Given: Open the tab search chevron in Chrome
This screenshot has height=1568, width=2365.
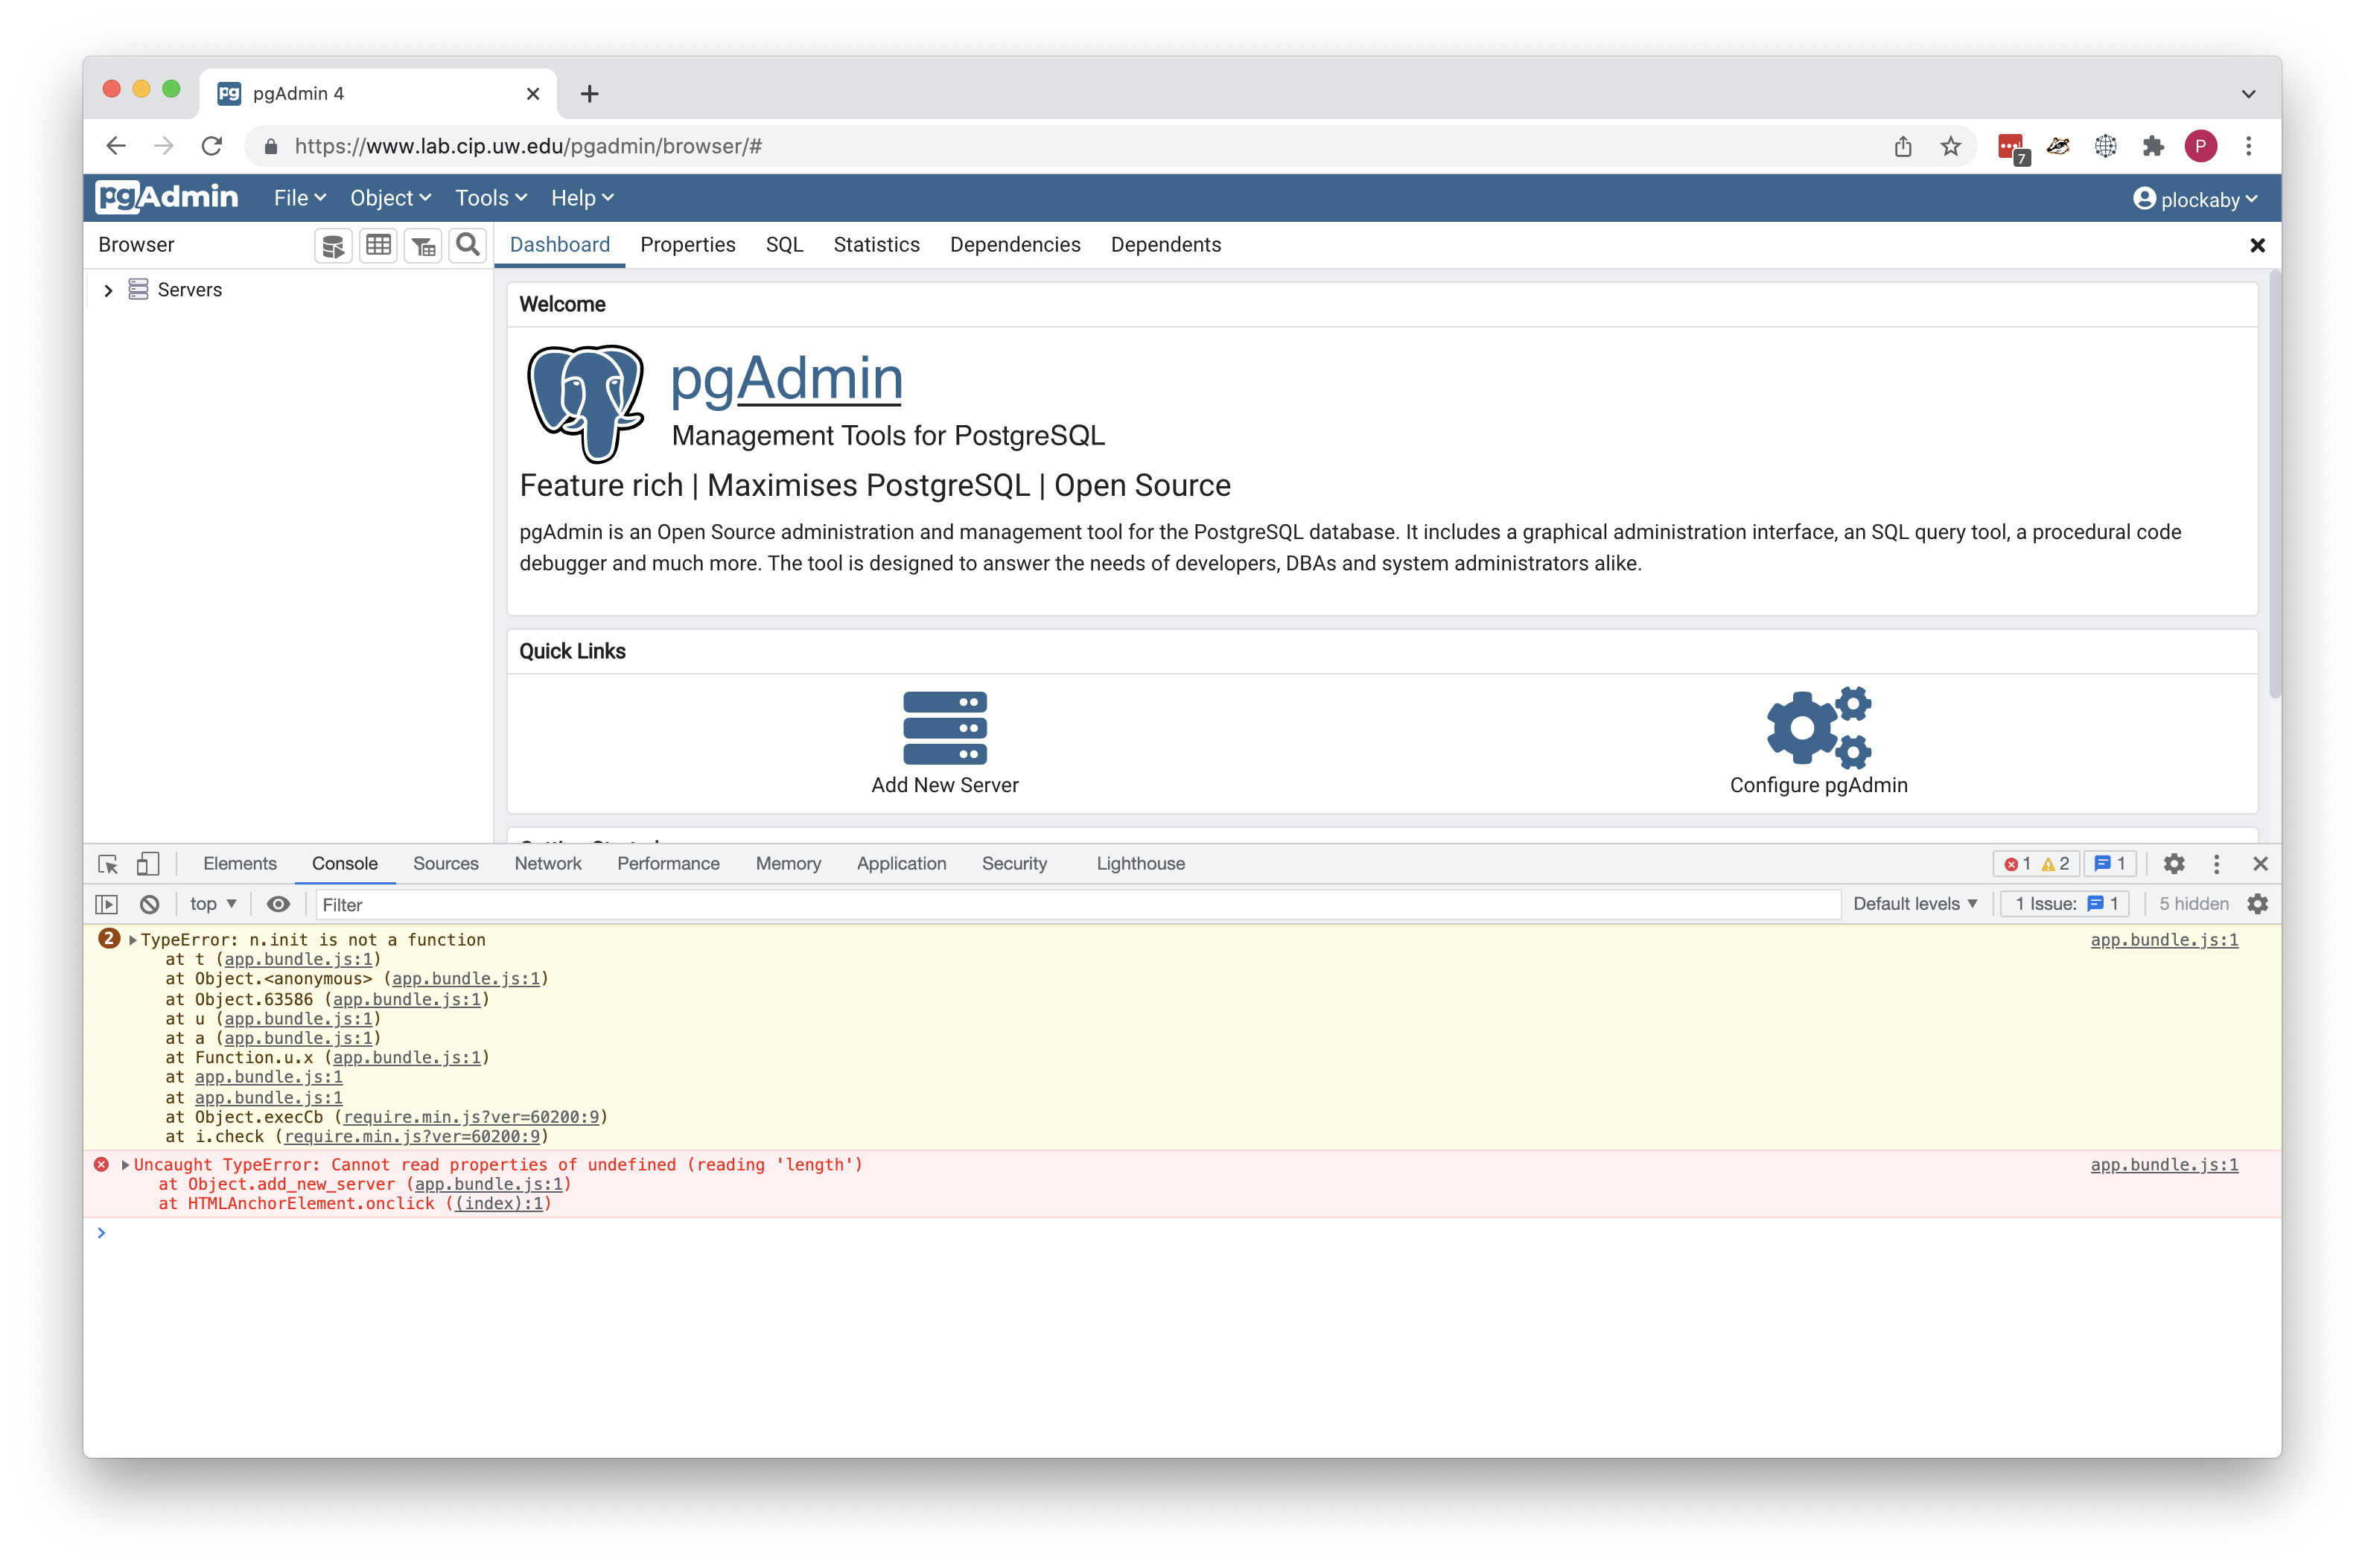Looking at the screenshot, I should coord(2248,94).
